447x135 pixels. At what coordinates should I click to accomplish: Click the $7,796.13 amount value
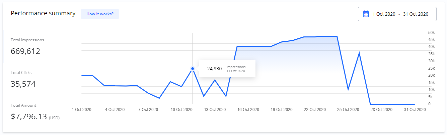[x=28, y=117]
